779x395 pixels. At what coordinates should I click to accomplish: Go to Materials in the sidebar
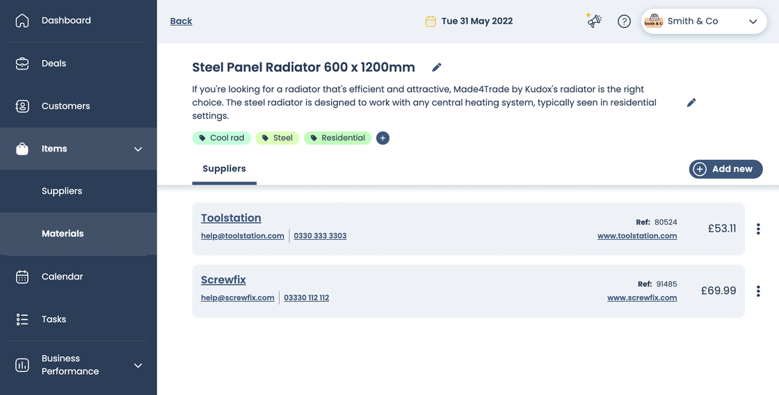63,234
